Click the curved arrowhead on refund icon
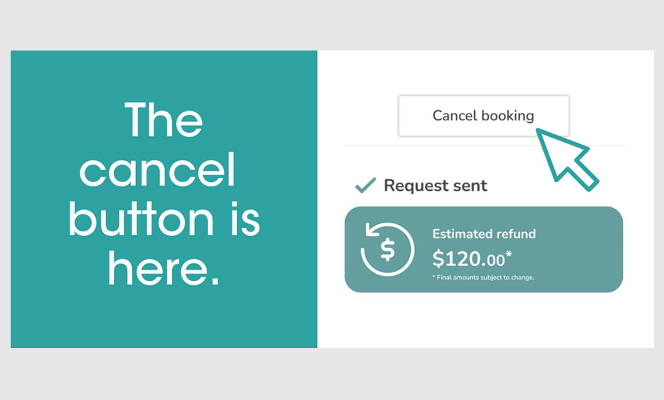This screenshot has width=664, height=400. tap(373, 230)
